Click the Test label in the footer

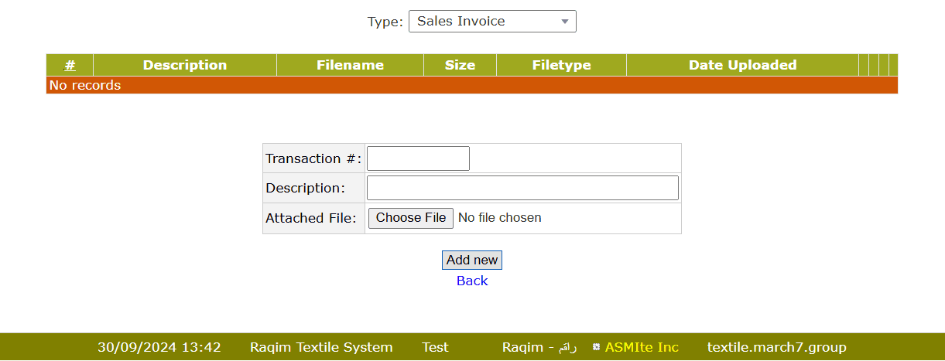pos(435,347)
